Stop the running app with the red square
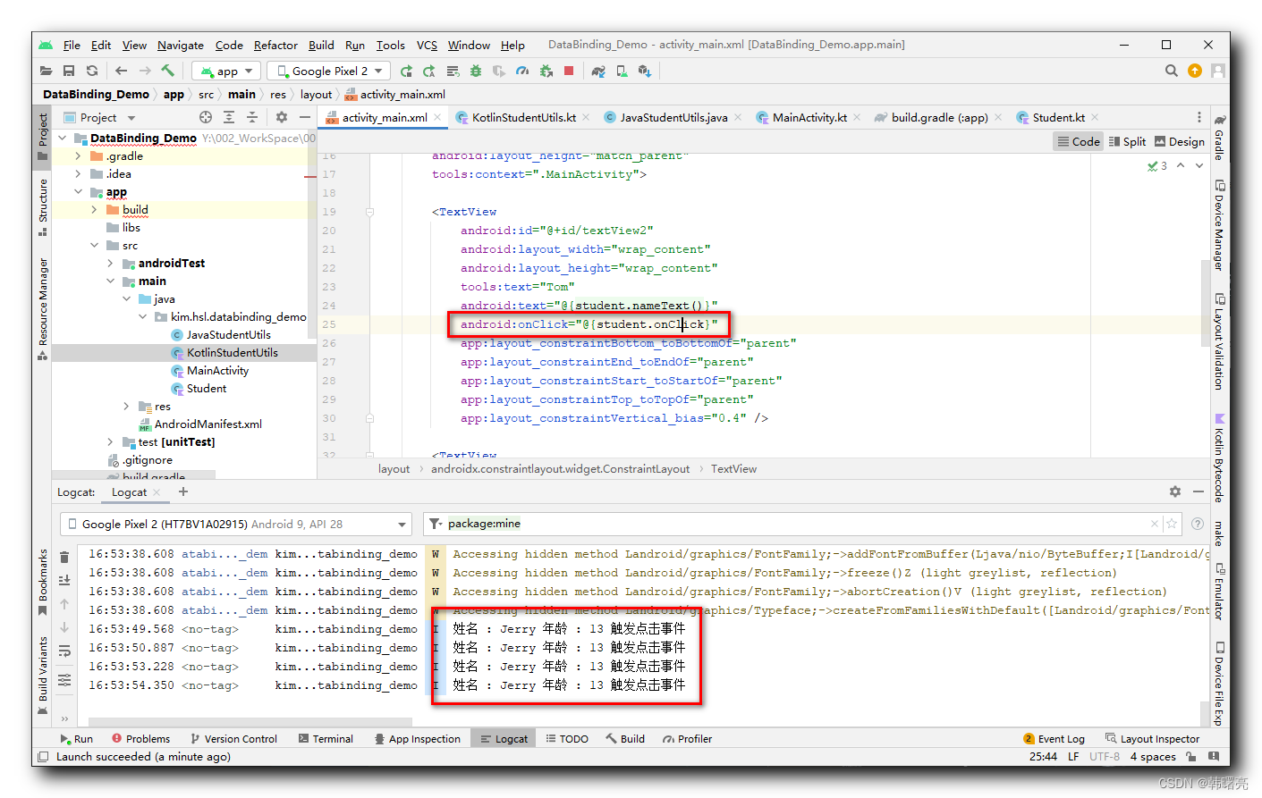This screenshot has height=798, width=1262. [x=569, y=71]
